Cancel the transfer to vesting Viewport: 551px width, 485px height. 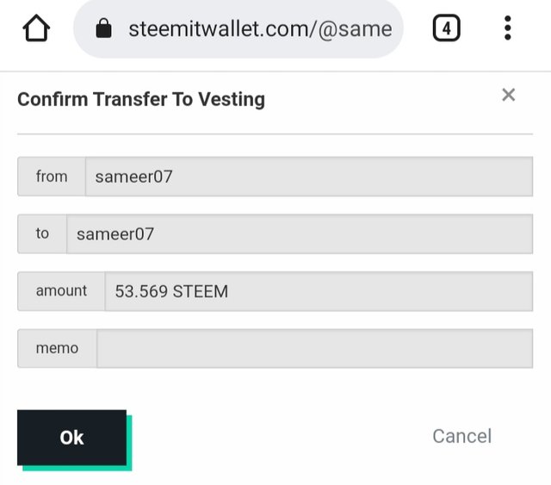(x=461, y=436)
